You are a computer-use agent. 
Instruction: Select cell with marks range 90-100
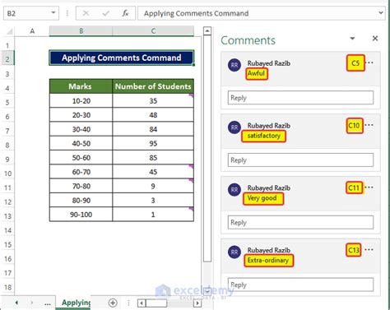(81, 215)
